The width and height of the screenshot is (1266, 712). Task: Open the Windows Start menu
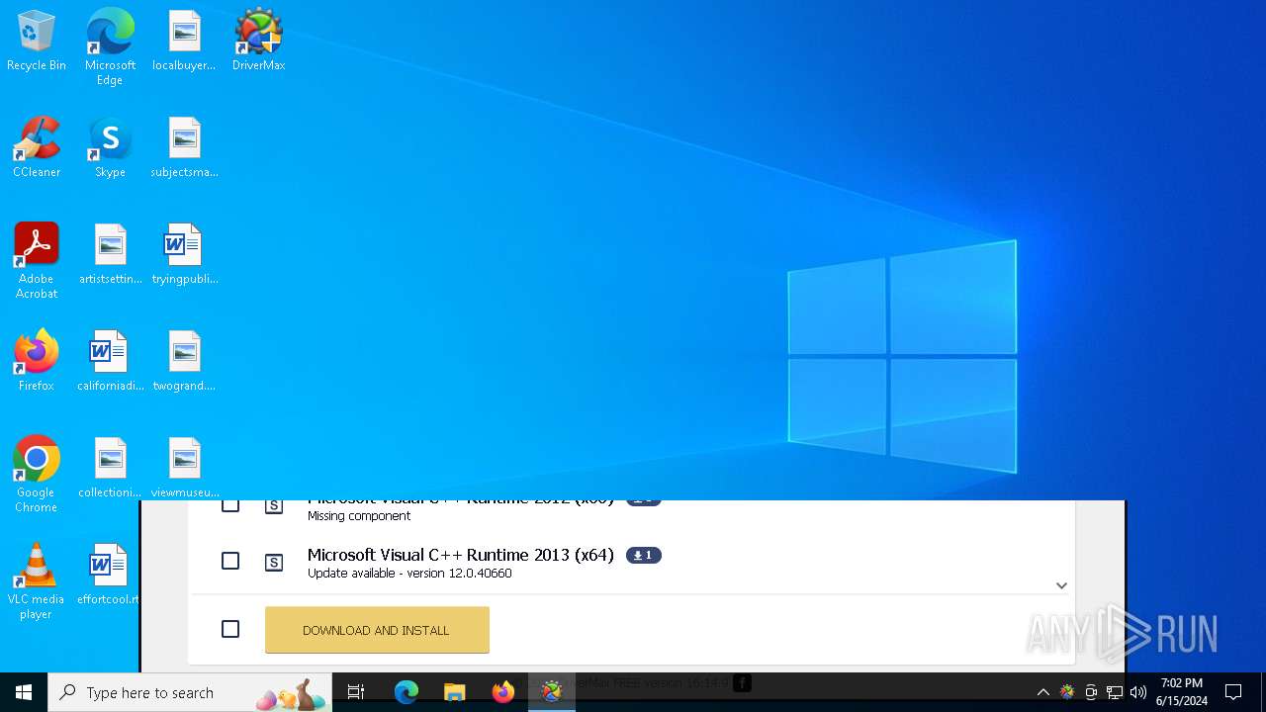(x=24, y=692)
